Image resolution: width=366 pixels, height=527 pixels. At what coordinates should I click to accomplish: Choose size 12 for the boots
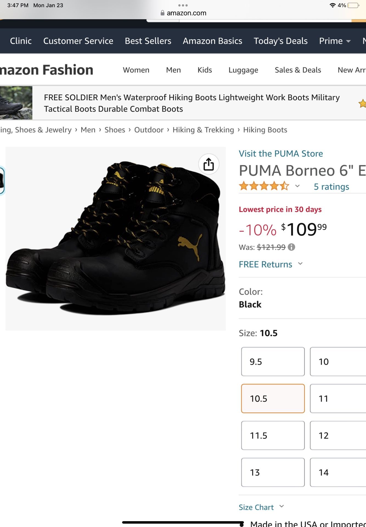coord(337,436)
